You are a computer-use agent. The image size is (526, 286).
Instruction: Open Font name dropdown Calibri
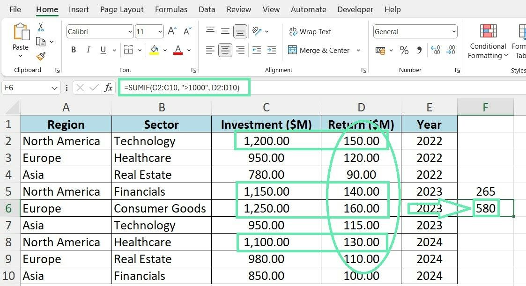130,31
